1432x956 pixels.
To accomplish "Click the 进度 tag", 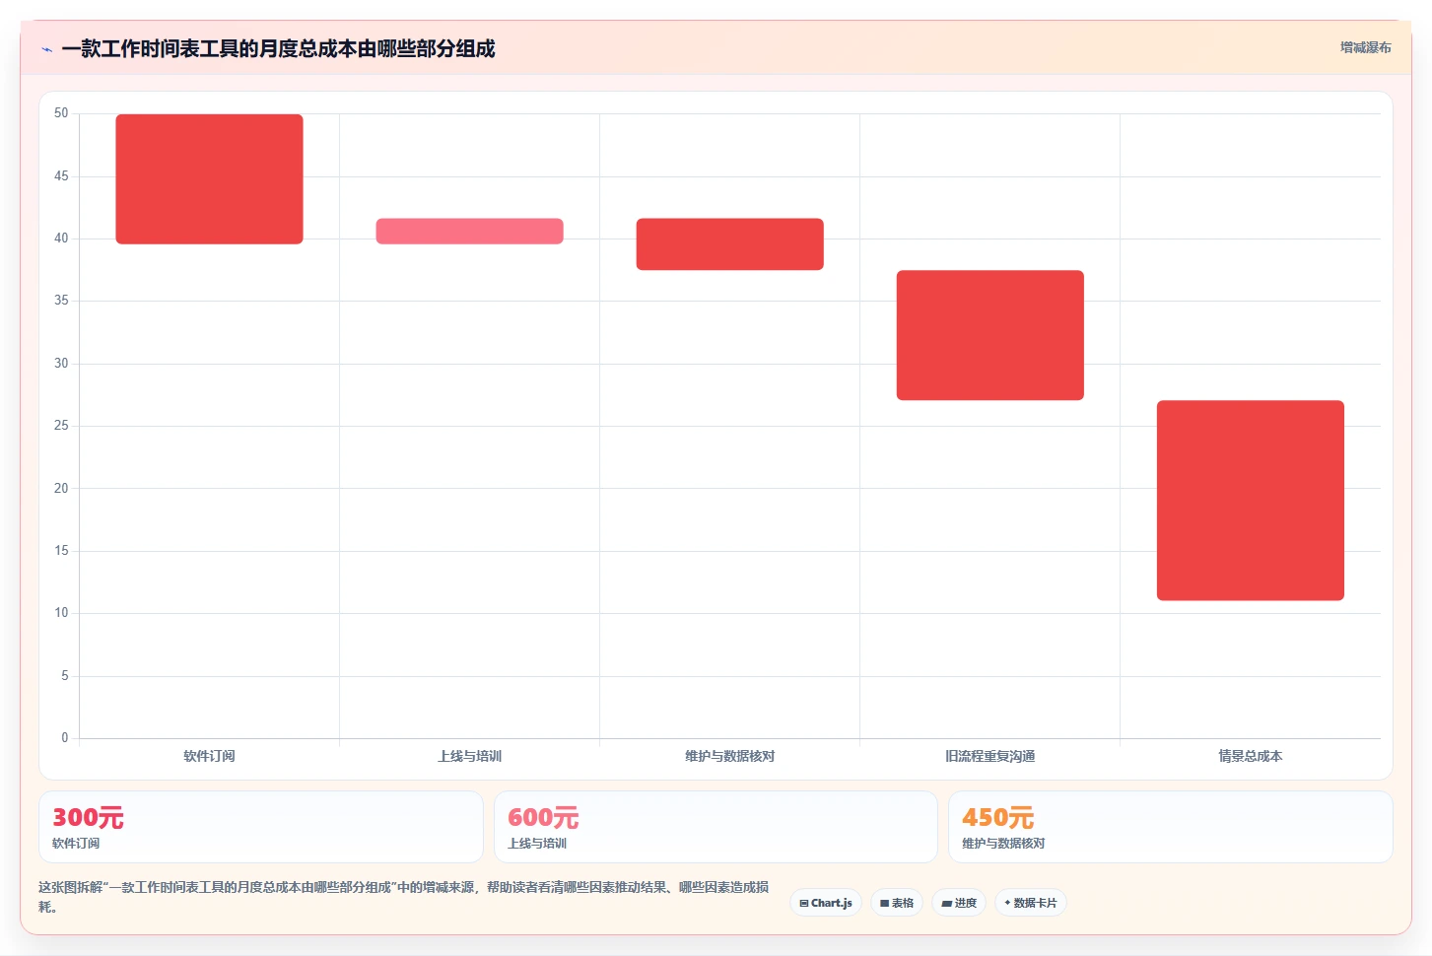I will tap(959, 903).
